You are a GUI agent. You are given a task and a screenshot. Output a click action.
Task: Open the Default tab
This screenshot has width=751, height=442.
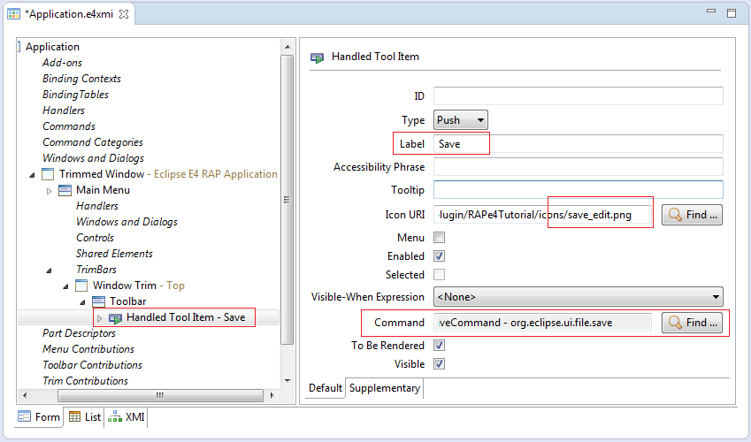click(326, 388)
